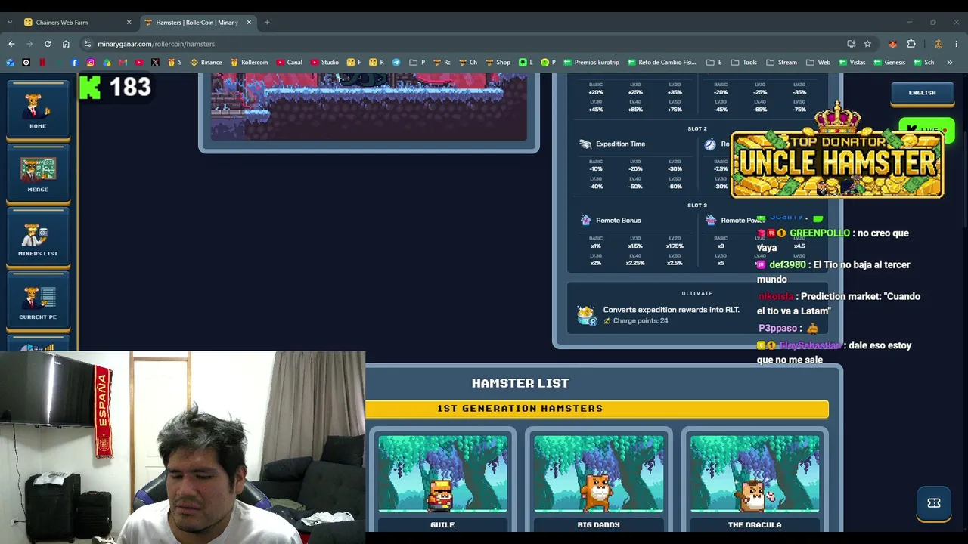This screenshot has height=544, width=968.
Task: Open the Premios Eurotrip bookmark
Action: click(x=591, y=62)
